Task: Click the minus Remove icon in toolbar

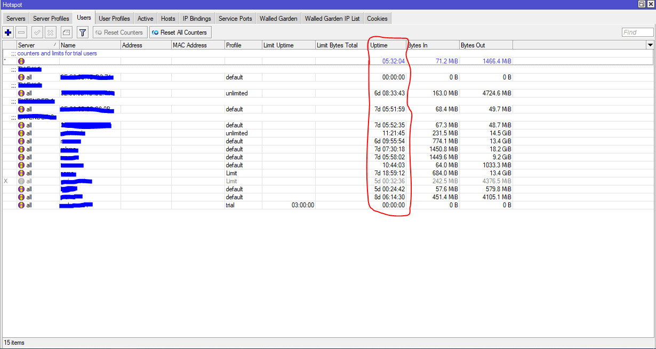Action: point(22,33)
